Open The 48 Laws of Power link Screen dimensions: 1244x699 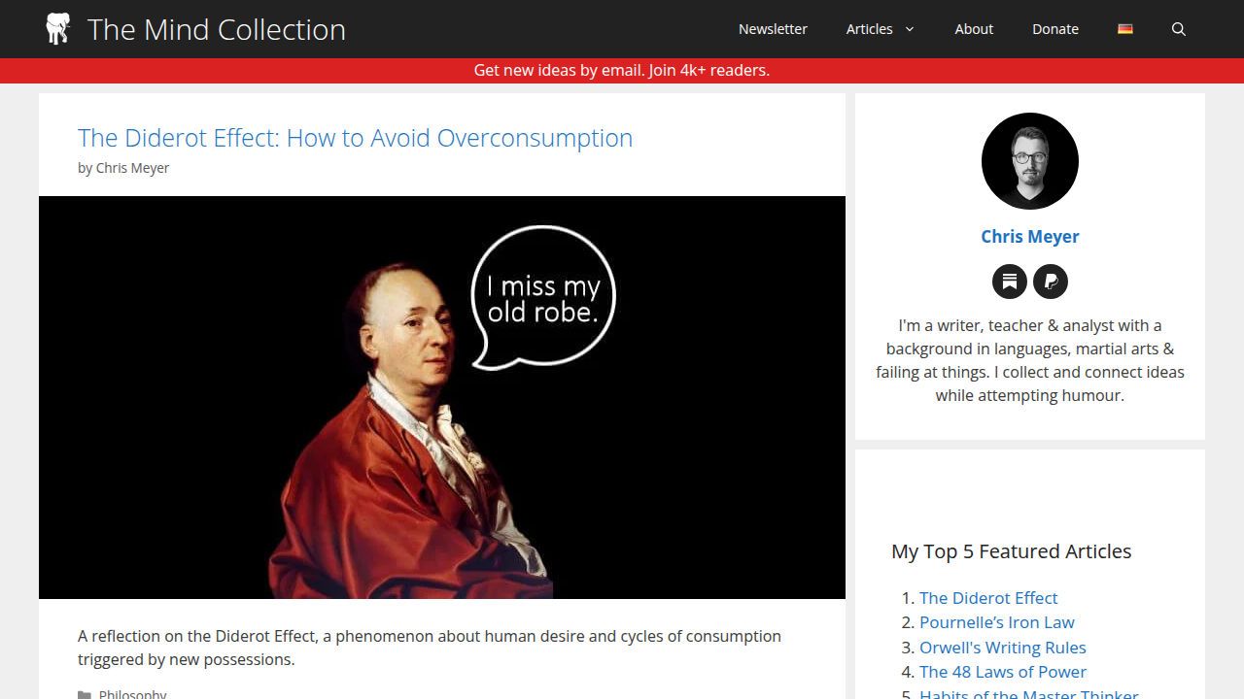point(1003,672)
